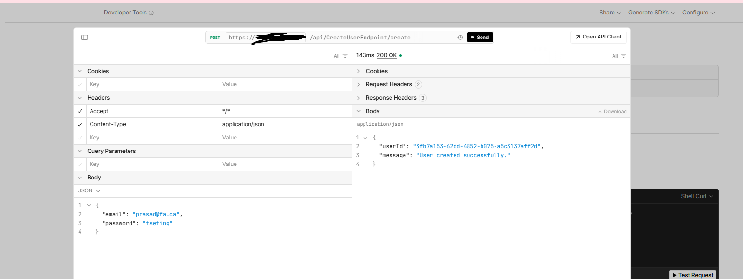Uncheck the Accept header checkbox

pyautogui.click(x=80, y=111)
